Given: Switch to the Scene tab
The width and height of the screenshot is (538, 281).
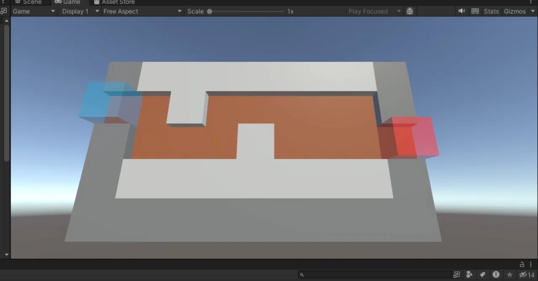Looking at the screenshot, I should pyautogui.click(x=28, y=2).
